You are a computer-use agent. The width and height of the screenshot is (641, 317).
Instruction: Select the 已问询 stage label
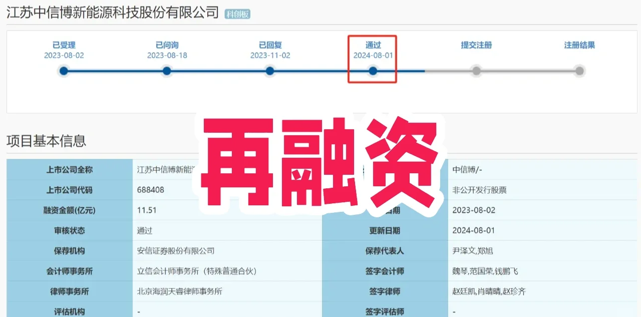[166, 45]
